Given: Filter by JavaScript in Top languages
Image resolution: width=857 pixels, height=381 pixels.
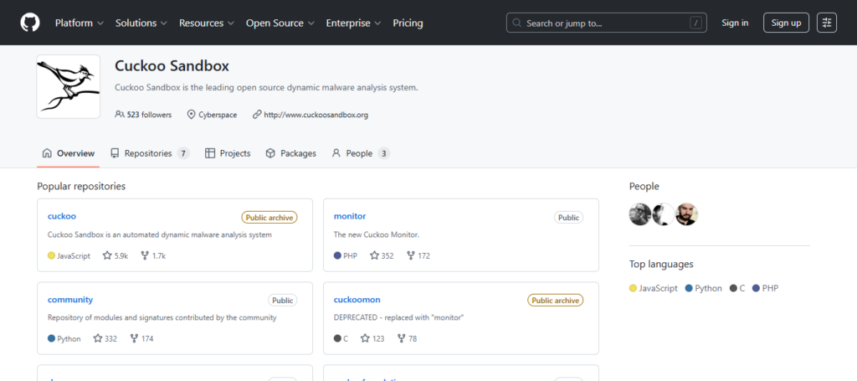Looking at the screenshot, I should [653, 288].
